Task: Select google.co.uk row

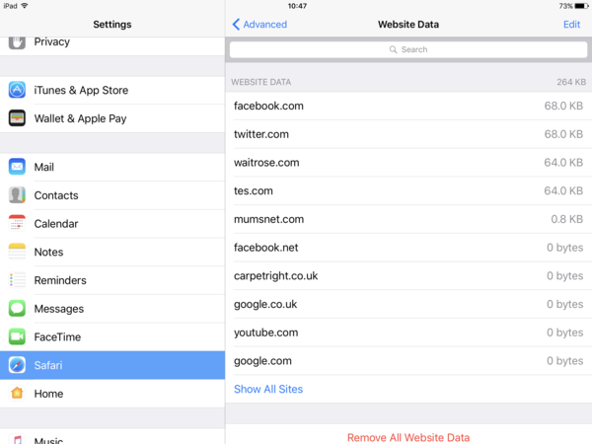Action: click(408, 304)
